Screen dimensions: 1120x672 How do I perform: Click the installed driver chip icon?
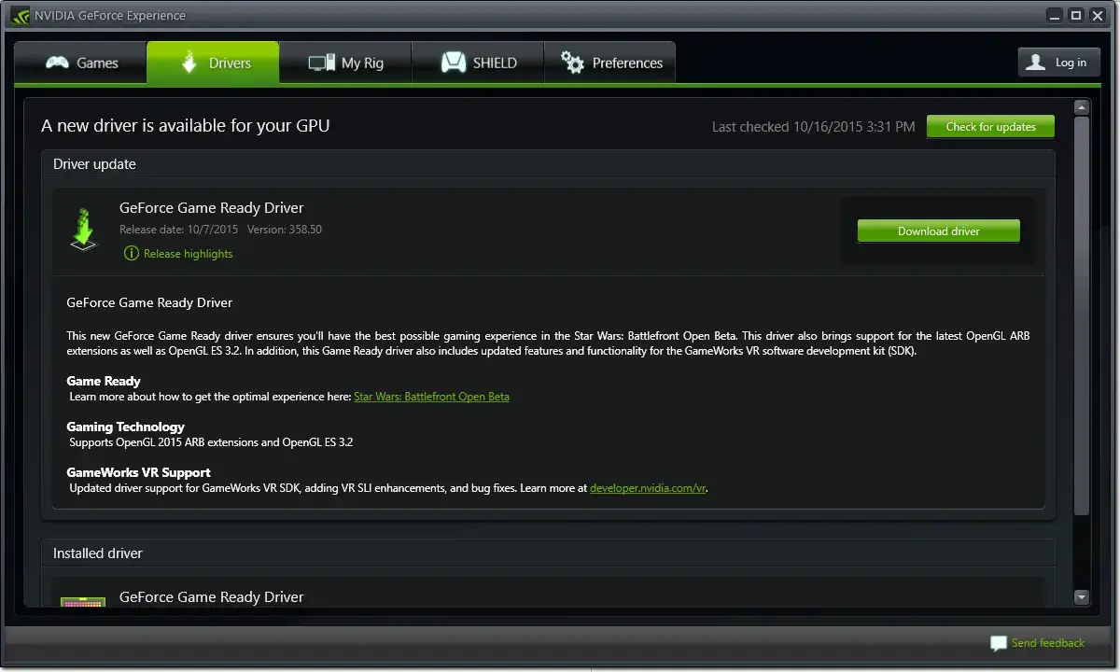coord(83,602)
